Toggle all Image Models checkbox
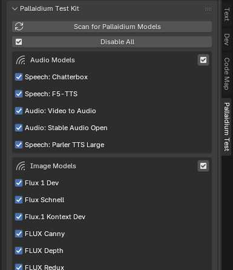 tap(203, 166)
